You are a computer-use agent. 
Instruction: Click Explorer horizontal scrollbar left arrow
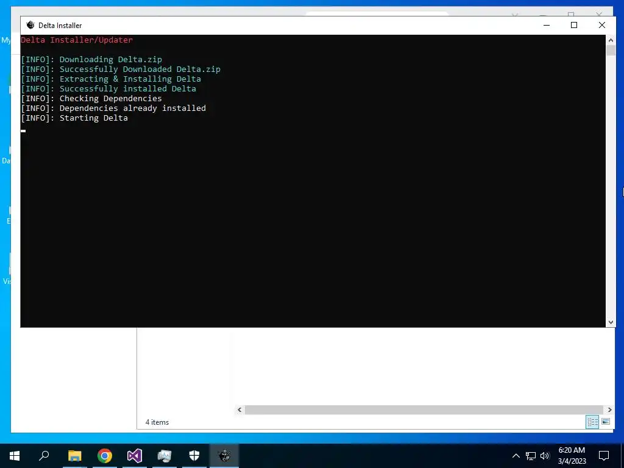(x=239, y=409)
